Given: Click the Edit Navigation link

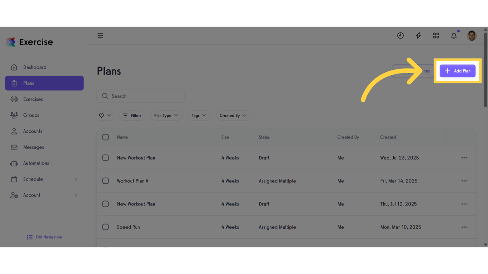Looking at the screenshot, I should point(44,237).
